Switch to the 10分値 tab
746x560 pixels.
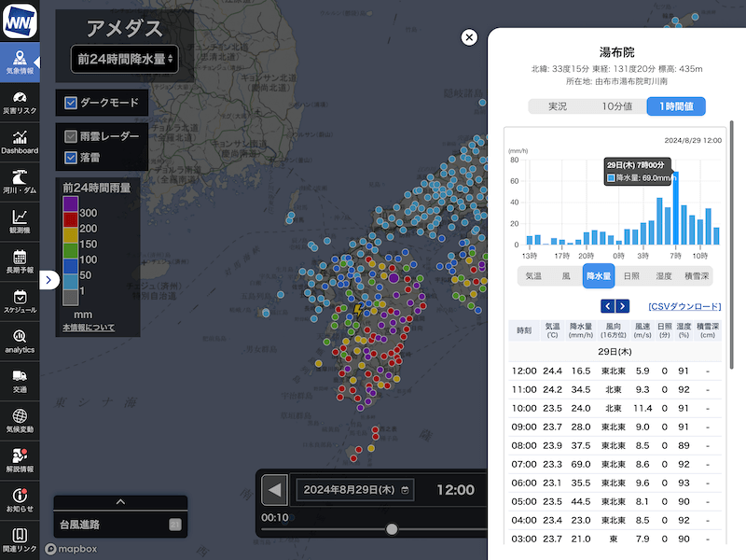616,106
